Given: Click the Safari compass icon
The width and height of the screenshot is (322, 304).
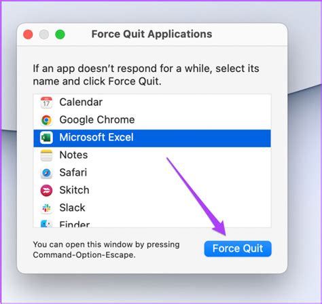Looking at the screenshot, I should coord(46,173).
